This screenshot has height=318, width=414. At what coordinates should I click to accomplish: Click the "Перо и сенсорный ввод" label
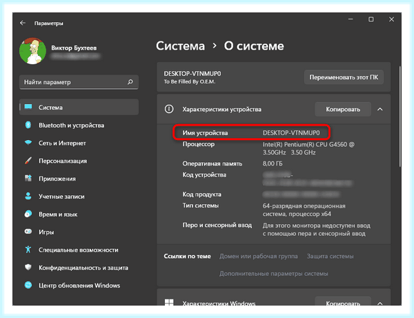coord(217,225)
